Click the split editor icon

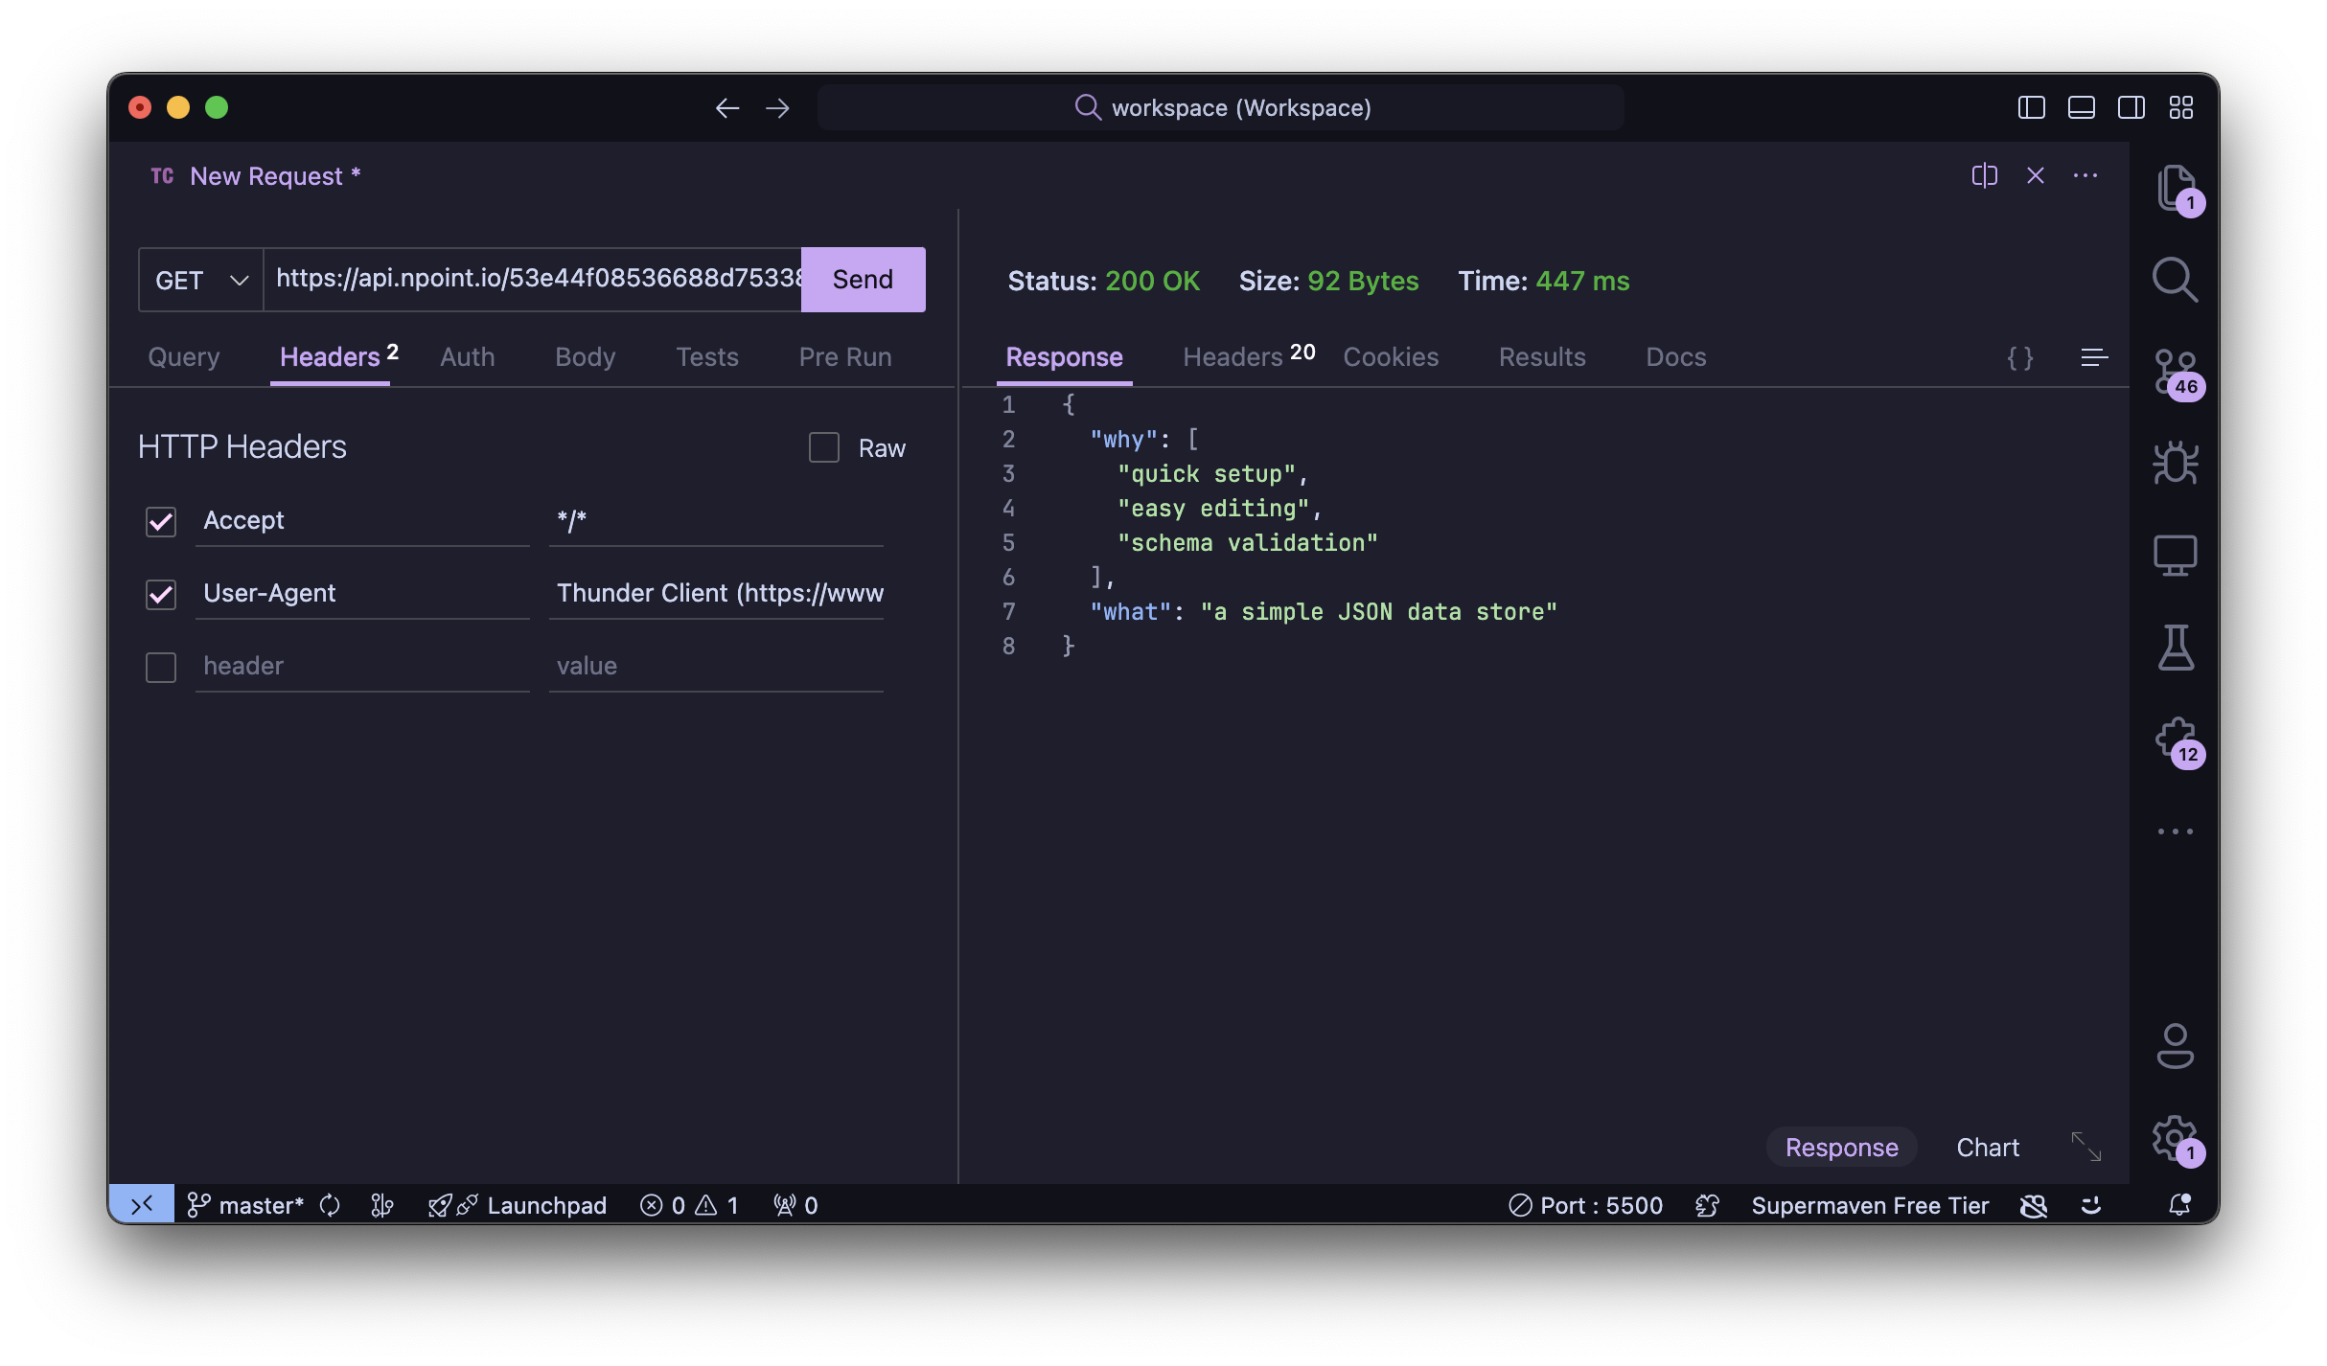[x=1985, y=175]
